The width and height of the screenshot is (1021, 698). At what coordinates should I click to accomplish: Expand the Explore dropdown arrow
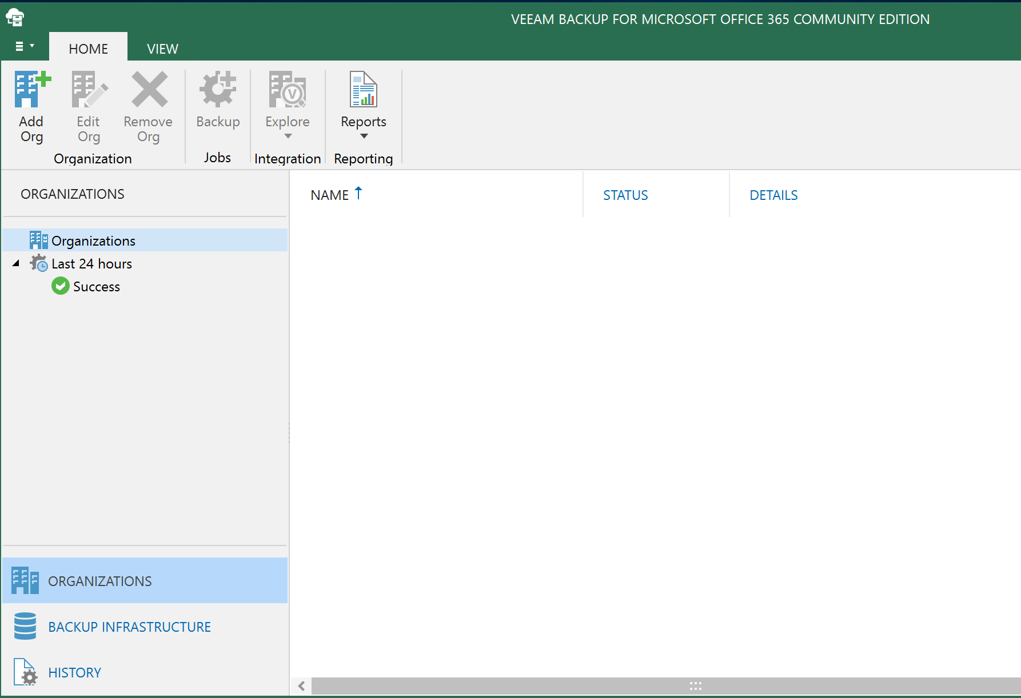point(288,136)
